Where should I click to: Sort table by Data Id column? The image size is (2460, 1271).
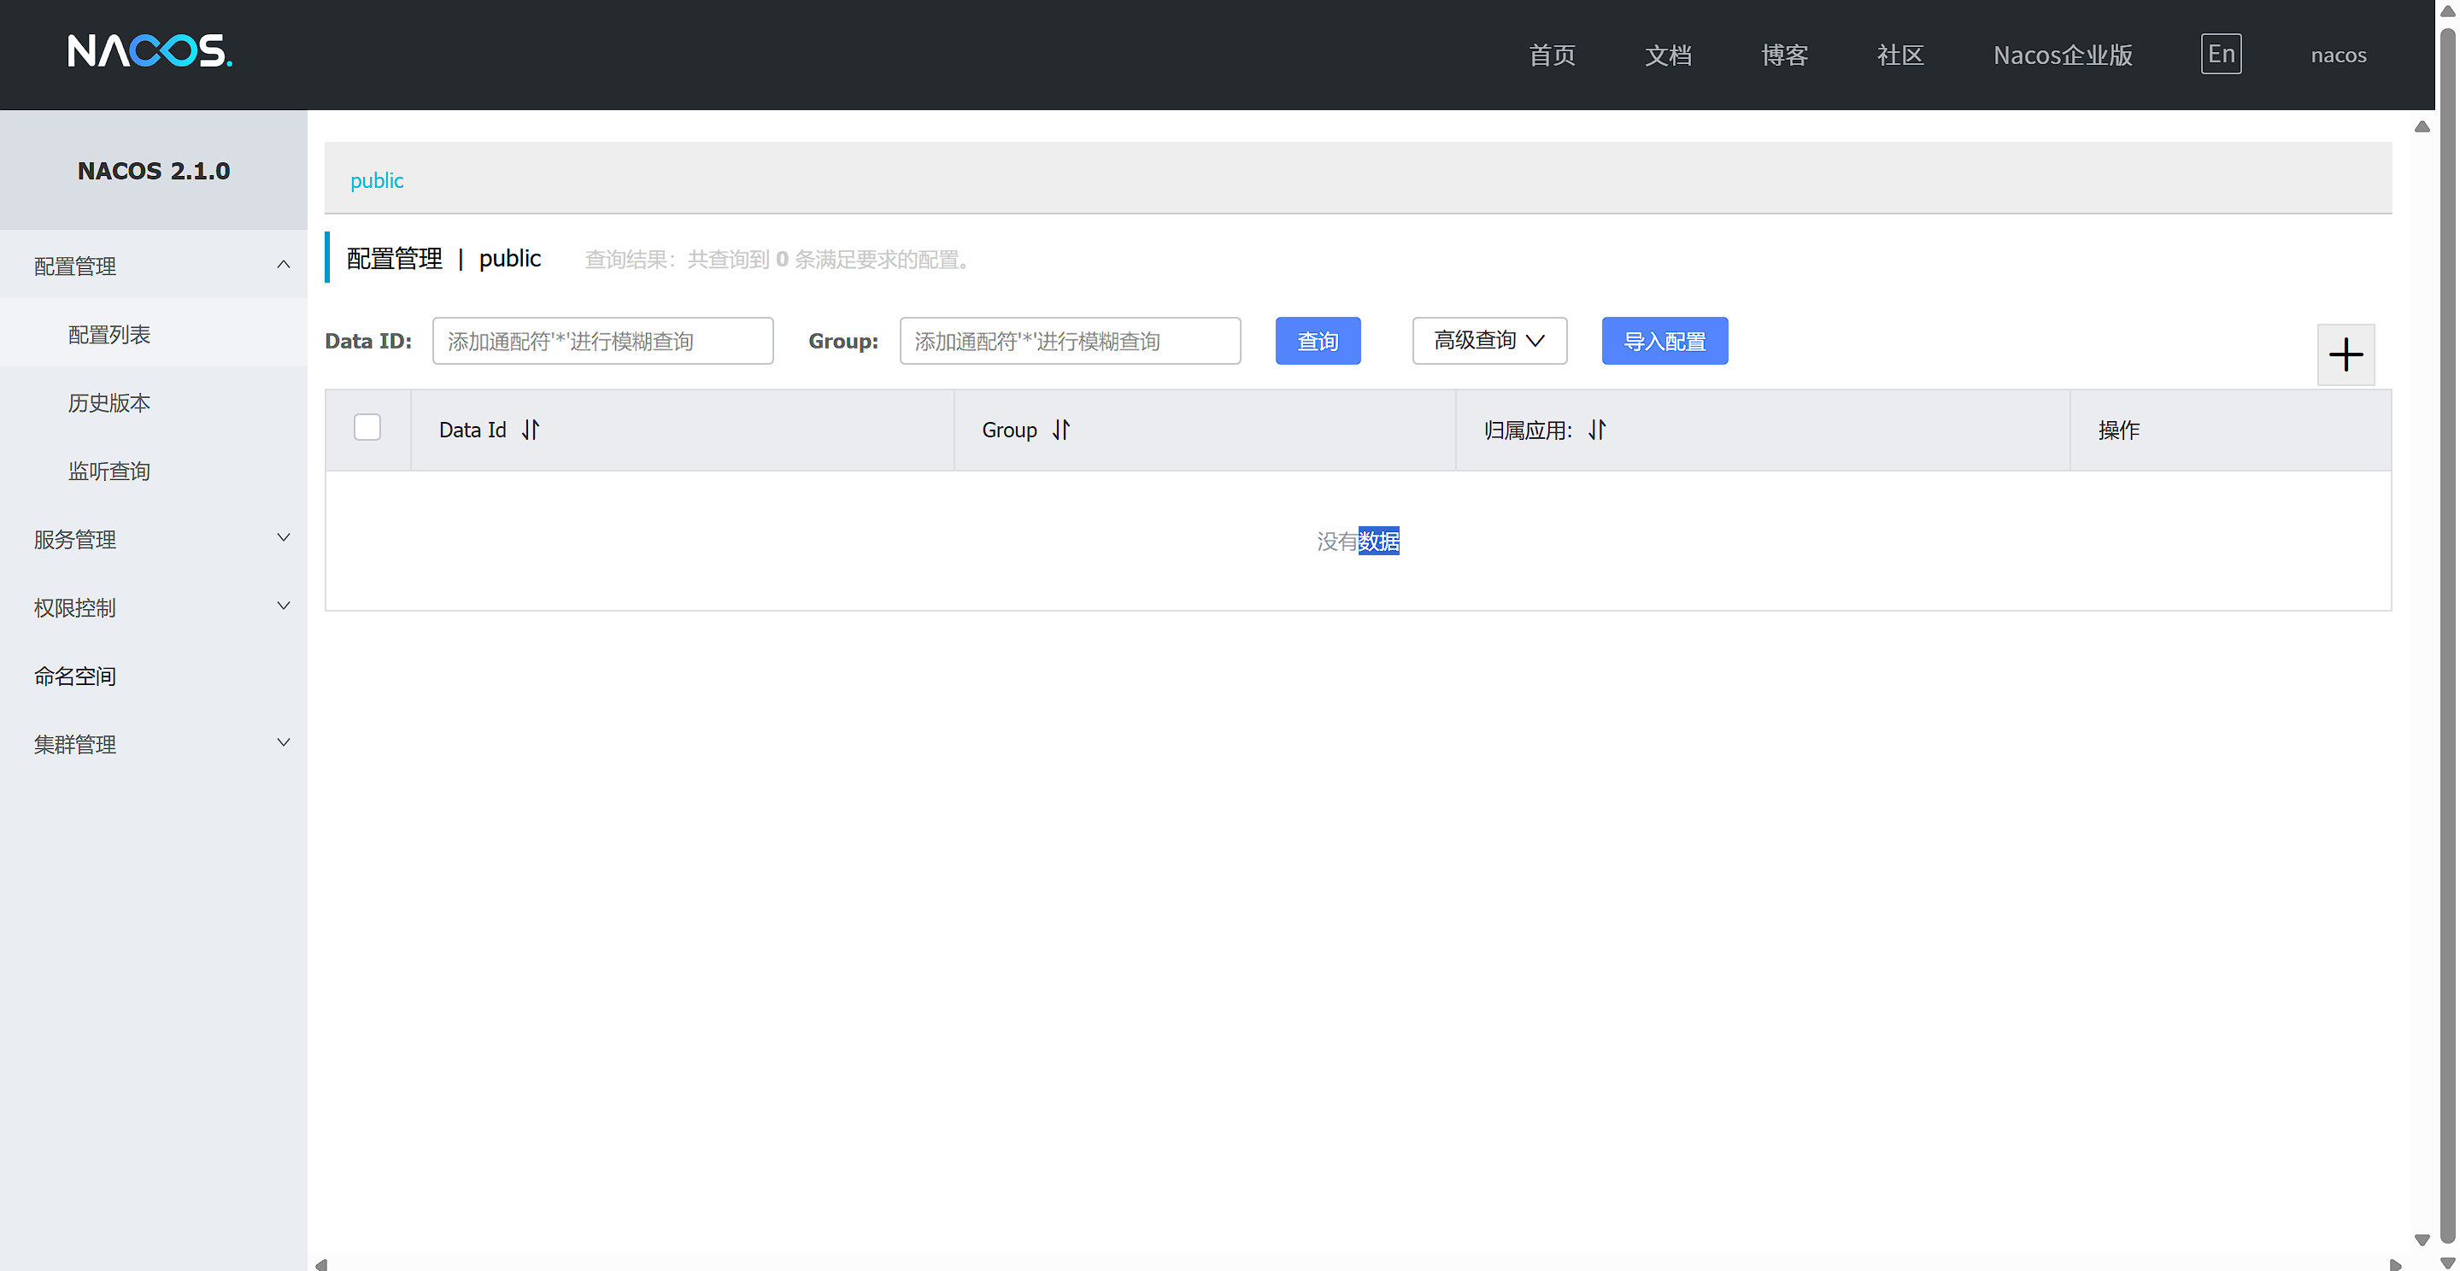(x=530, y=430)
